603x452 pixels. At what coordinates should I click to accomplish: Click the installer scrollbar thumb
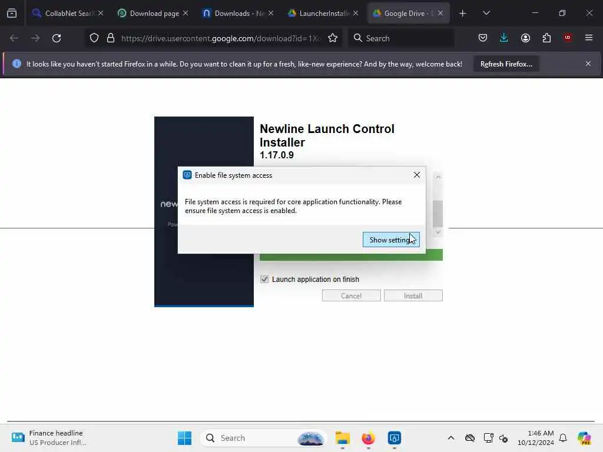click(438, 214)
